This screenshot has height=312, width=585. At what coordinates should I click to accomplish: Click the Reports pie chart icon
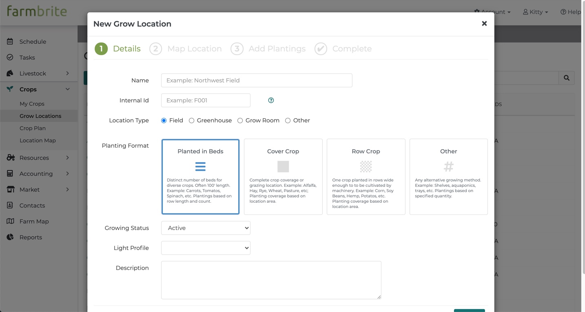point(10,237)
